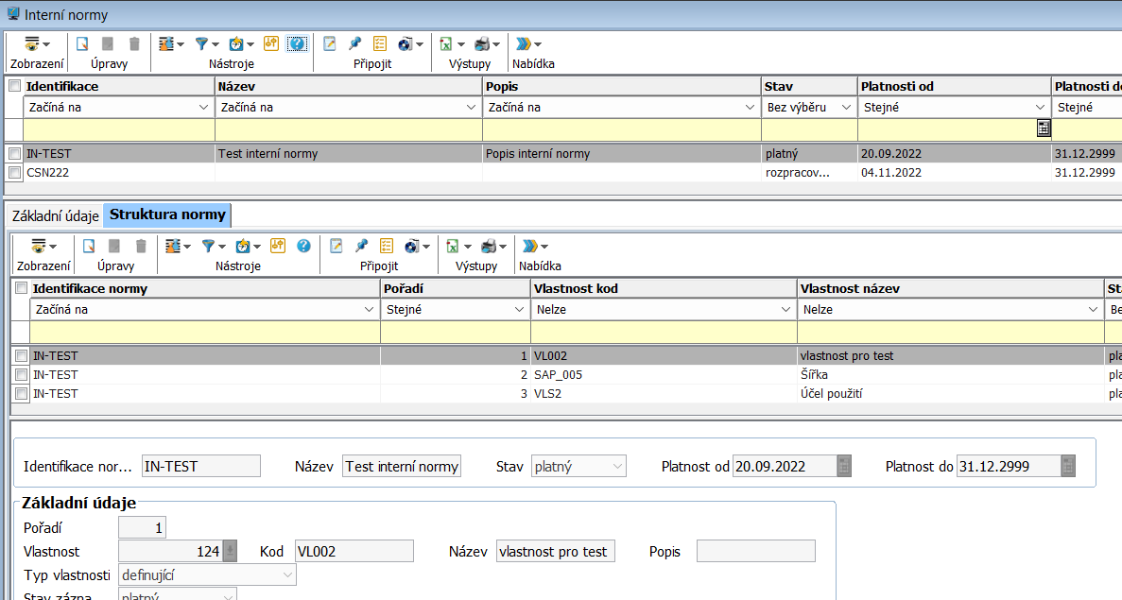
Task: Open the Stav filter dropdown showing Bez výběru
Action: tap(809, 108)
